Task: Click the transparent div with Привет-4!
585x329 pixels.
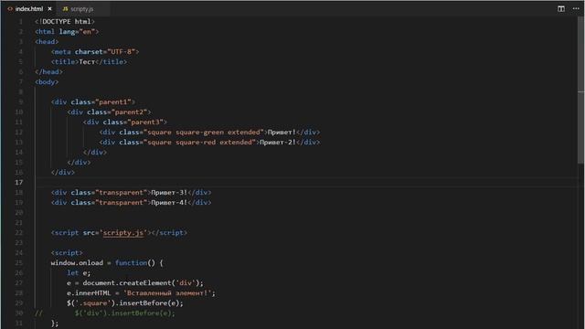Action: point(132,203)
